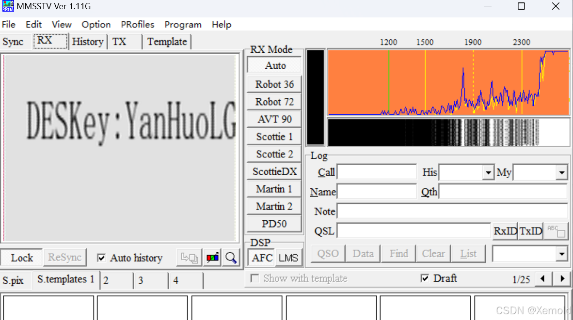573x320 pixels.
Task: Click the MMSSTV app icon in title bar
Action: point(8,6)
